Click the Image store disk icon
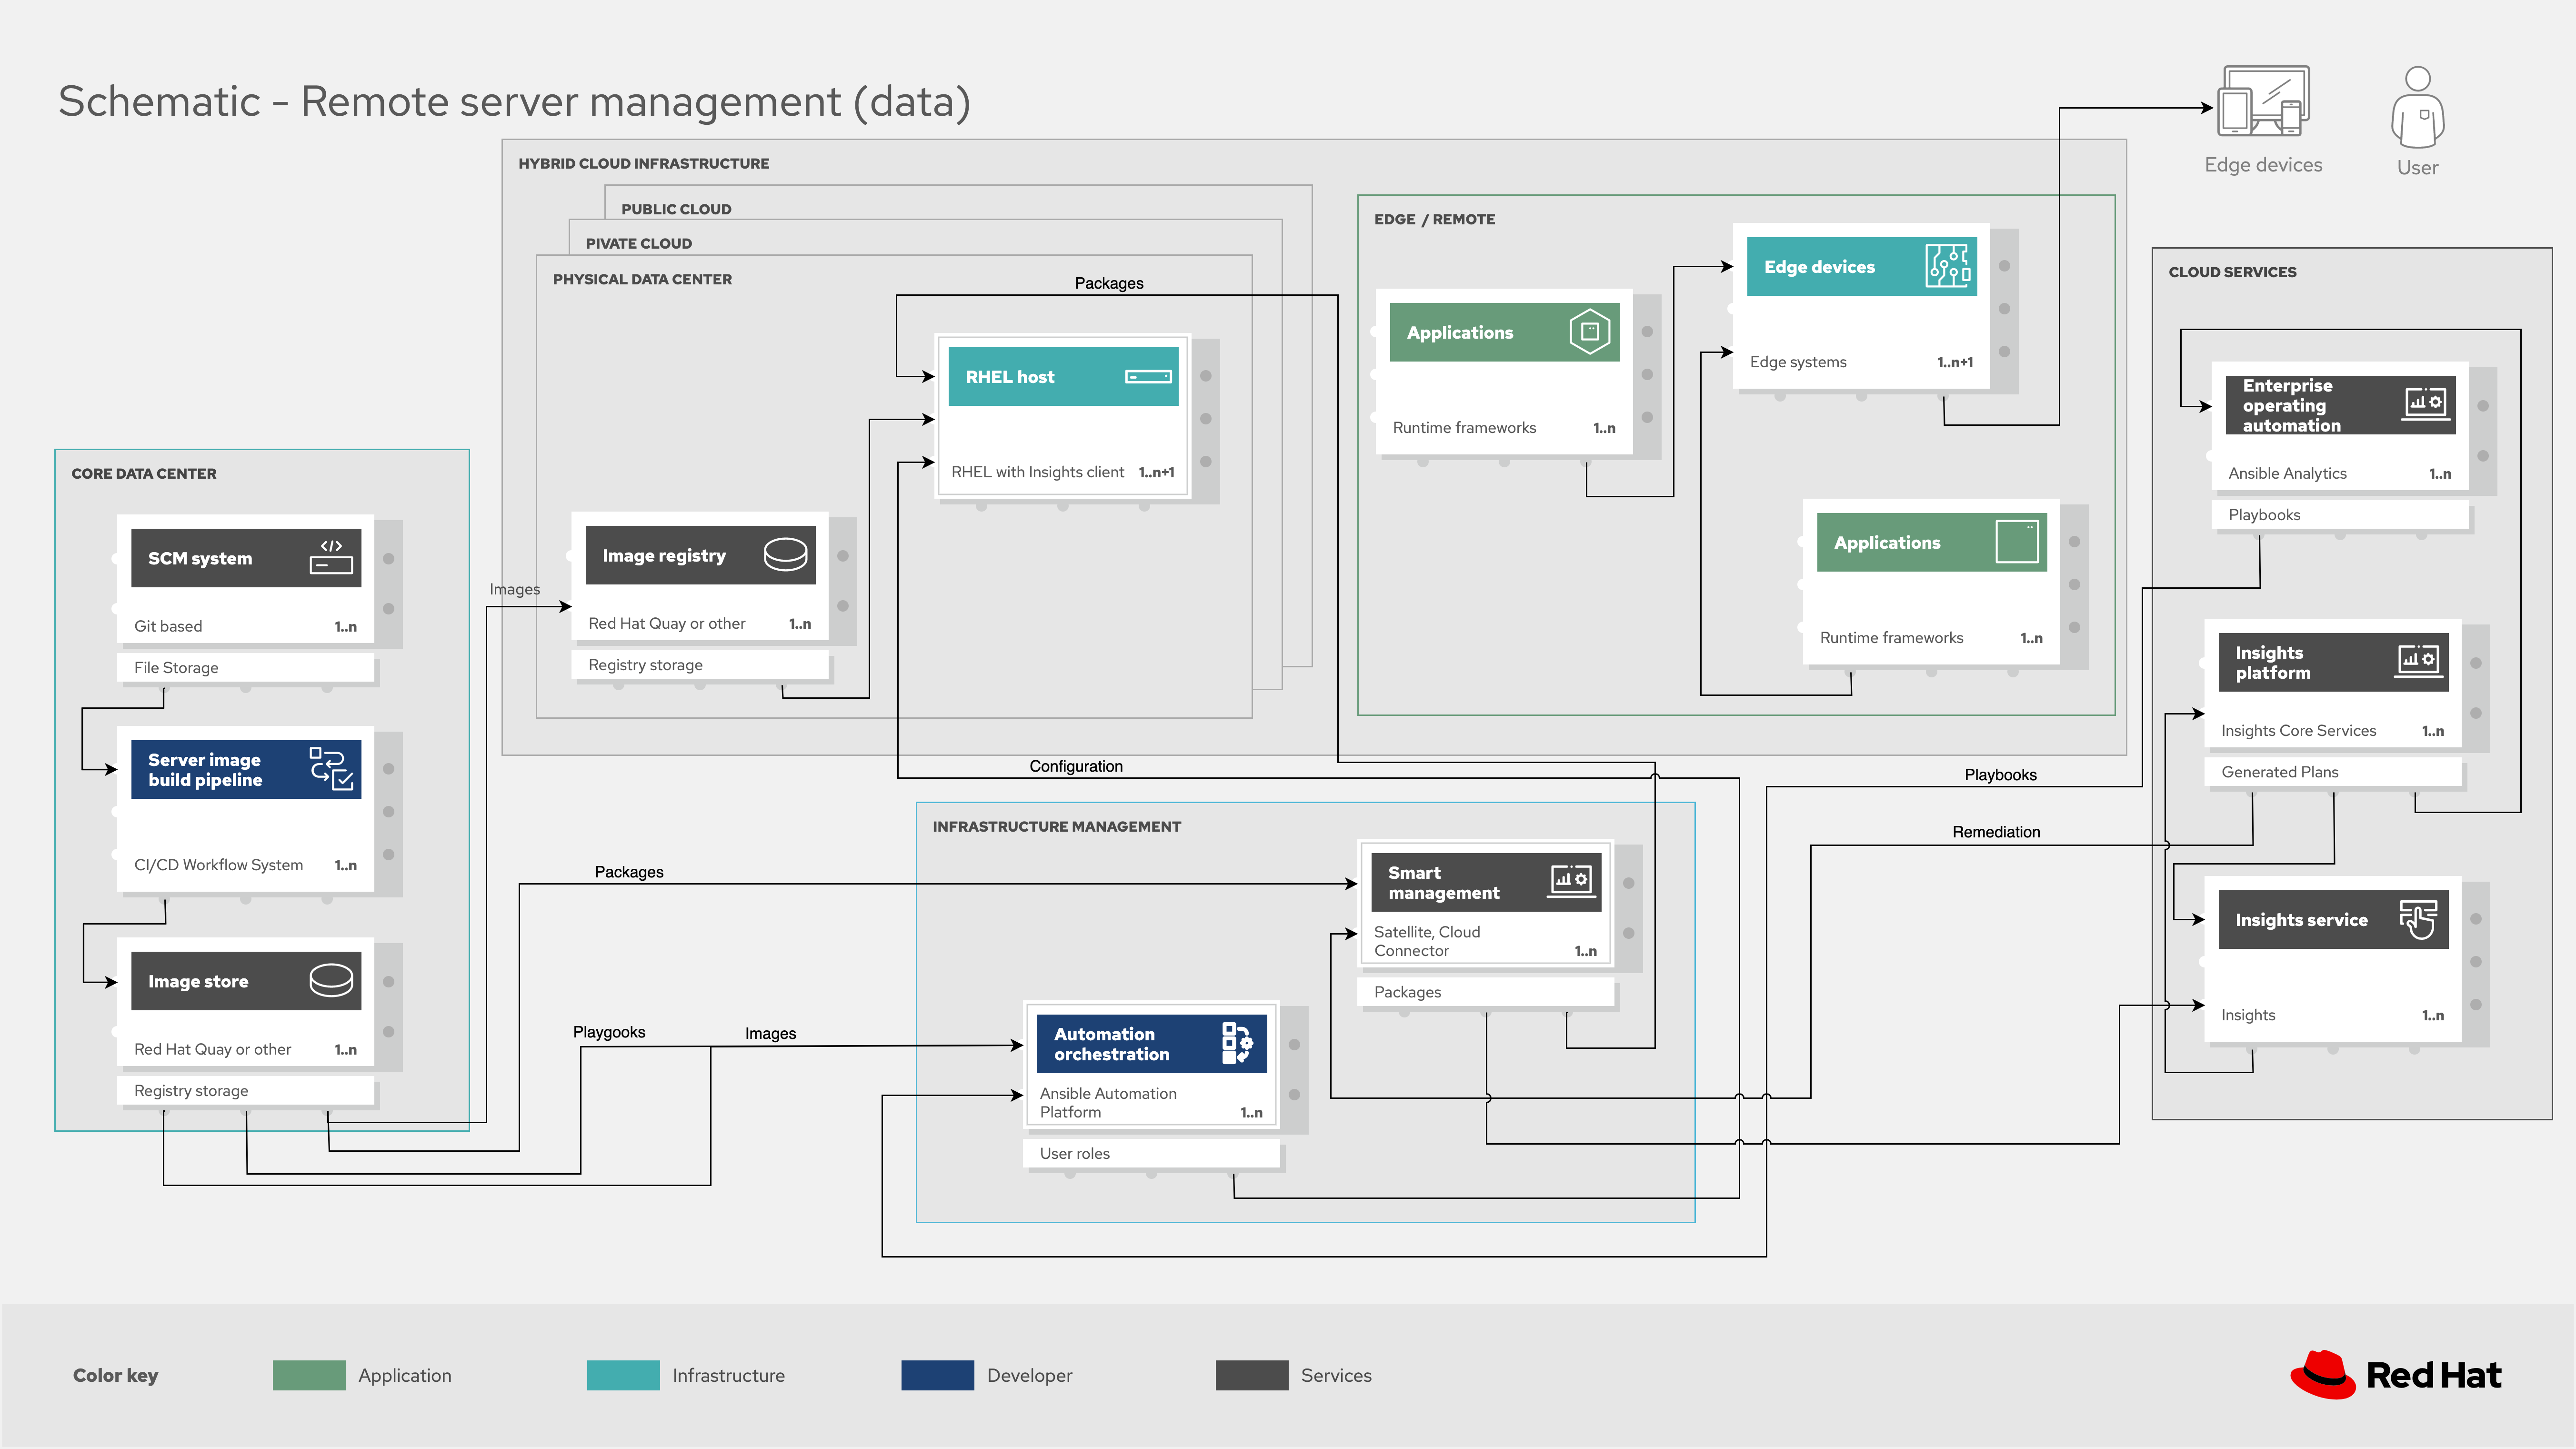 click(331, 980)
